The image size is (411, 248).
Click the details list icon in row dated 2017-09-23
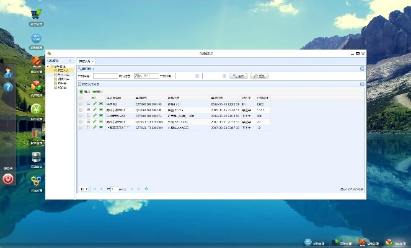(x=88, y=127)
